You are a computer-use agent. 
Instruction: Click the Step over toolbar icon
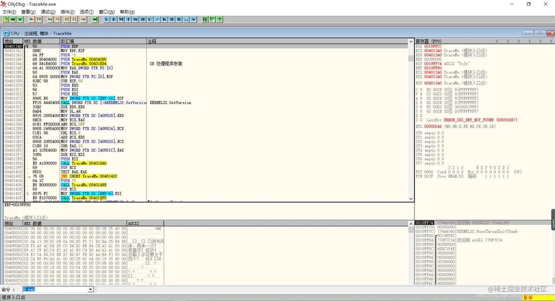point(58,19)
